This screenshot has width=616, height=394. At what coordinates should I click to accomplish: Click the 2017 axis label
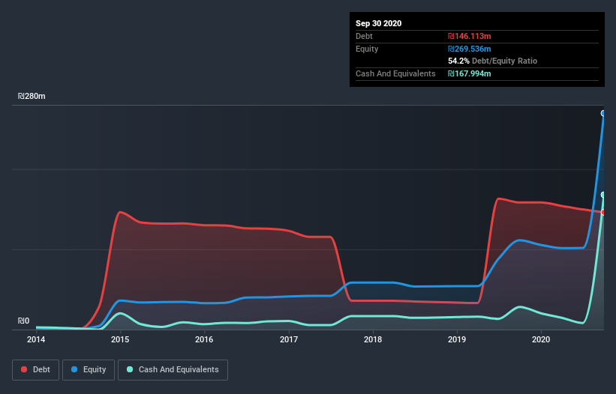288,339
